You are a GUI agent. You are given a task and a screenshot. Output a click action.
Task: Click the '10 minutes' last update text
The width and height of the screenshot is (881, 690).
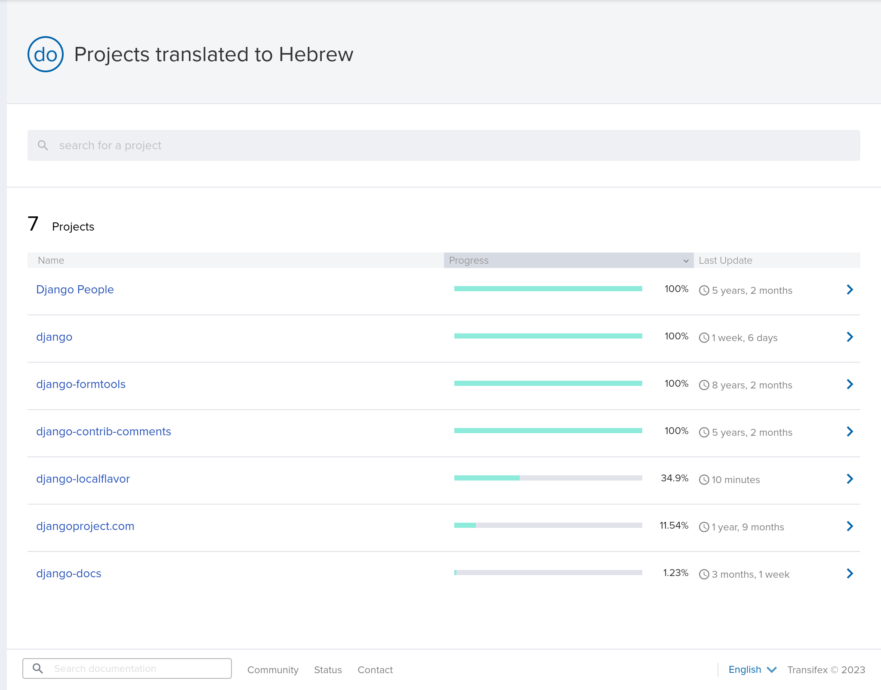(736, 480)
